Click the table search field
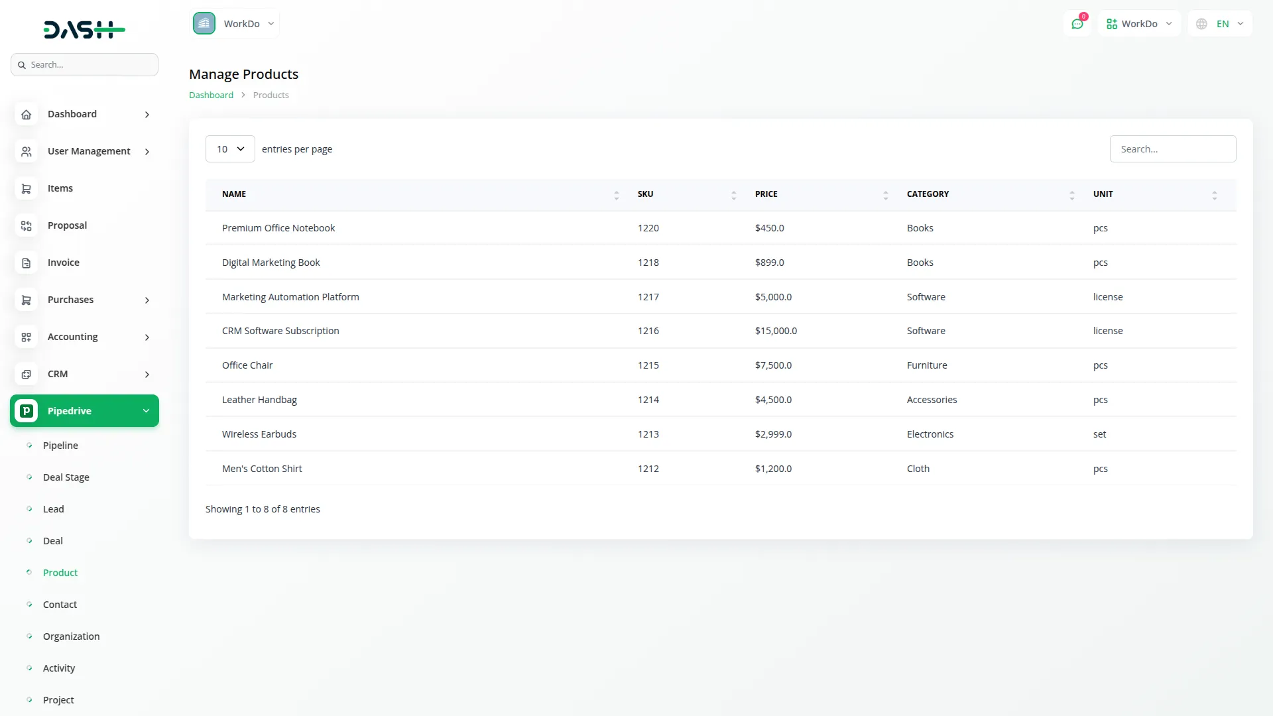Image resolution: width=1273 pixels, height=716 pixels. 1173,149
